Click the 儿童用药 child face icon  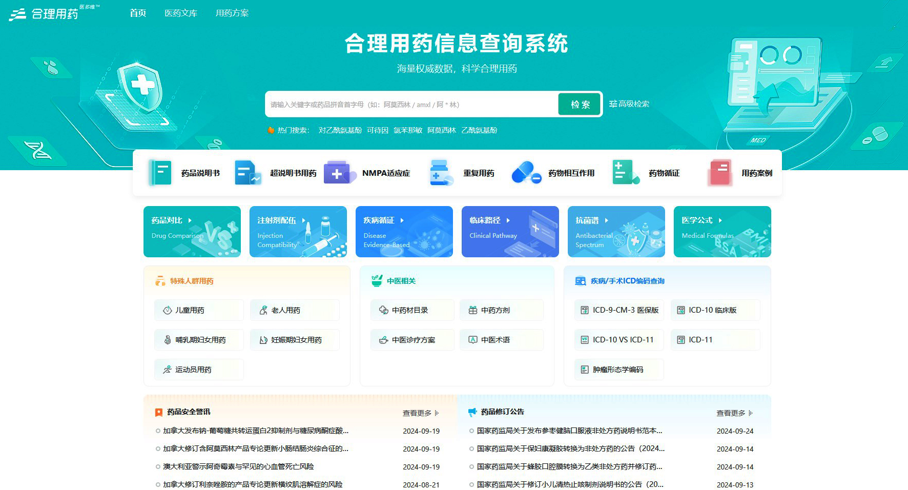[x=167, y=310]
